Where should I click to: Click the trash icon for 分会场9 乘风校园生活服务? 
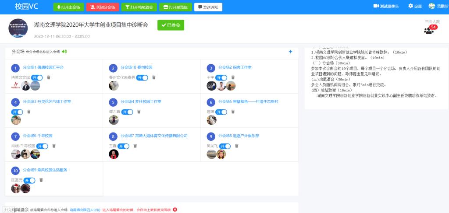[x=41, y=180]
